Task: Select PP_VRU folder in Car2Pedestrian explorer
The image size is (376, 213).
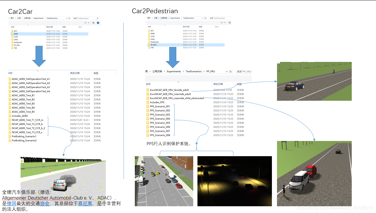Action: pos(186,45)
